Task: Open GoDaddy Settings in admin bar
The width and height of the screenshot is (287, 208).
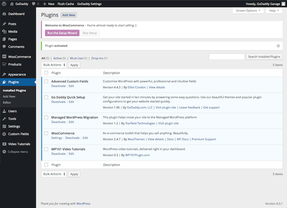Action: pos(89,4)
